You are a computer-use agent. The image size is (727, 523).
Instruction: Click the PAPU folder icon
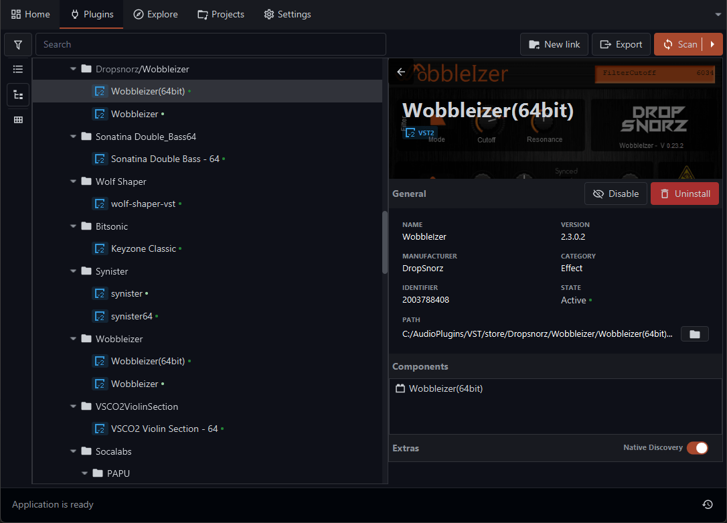point(97,473)
